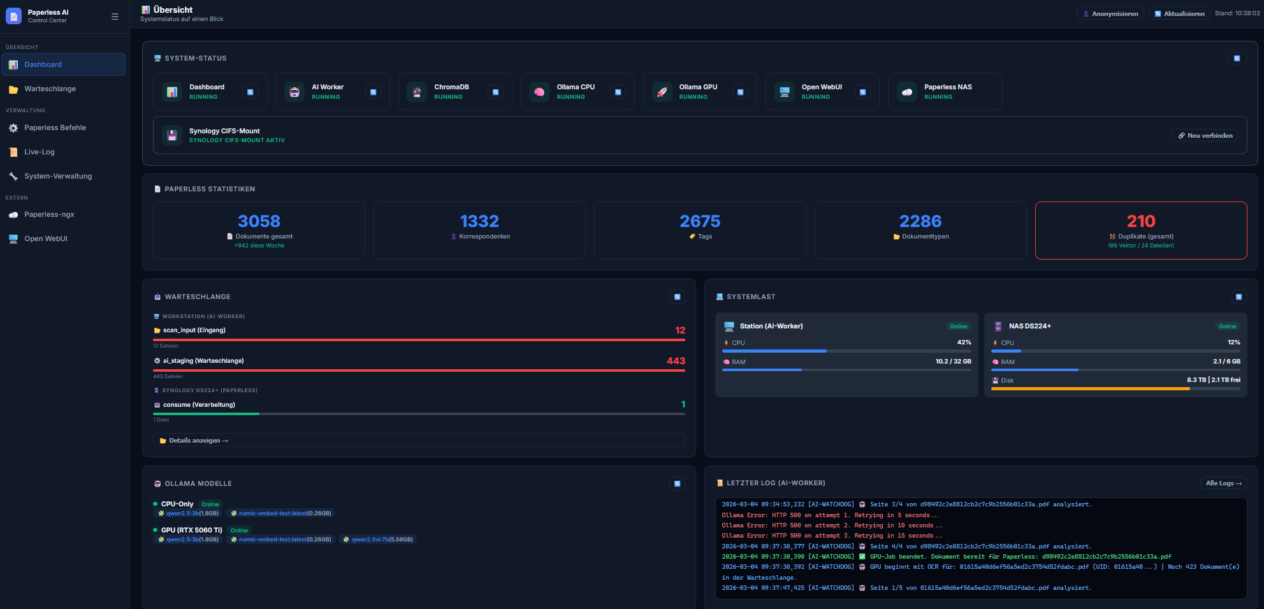Open the external Paperless-ngx link
This screenshot has height=609, width=1264.
click(49, 214)
